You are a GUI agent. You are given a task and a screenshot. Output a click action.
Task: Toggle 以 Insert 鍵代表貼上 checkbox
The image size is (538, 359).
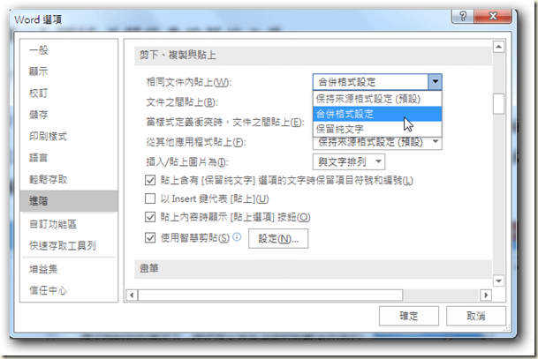click(150, 198)
